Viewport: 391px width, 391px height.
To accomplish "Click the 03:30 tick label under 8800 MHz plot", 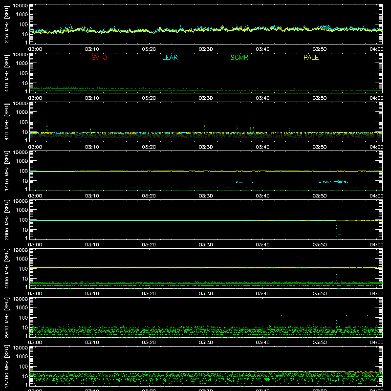I will pos(206,343).
